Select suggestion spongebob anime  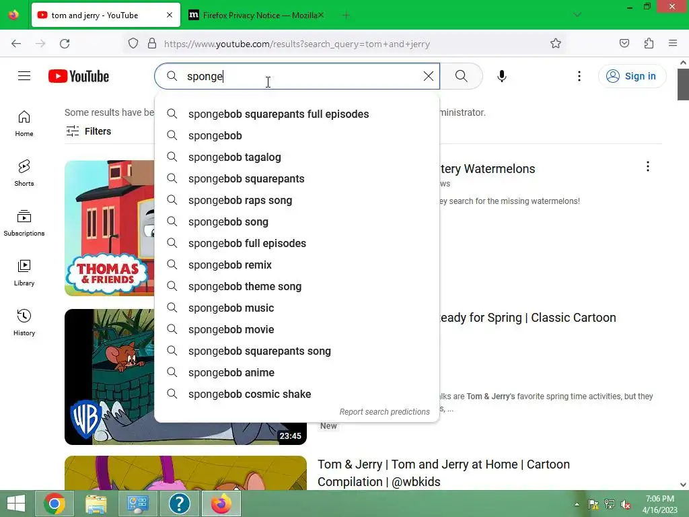[x=297, y=372]
